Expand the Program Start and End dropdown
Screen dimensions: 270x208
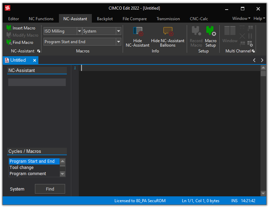119,42
